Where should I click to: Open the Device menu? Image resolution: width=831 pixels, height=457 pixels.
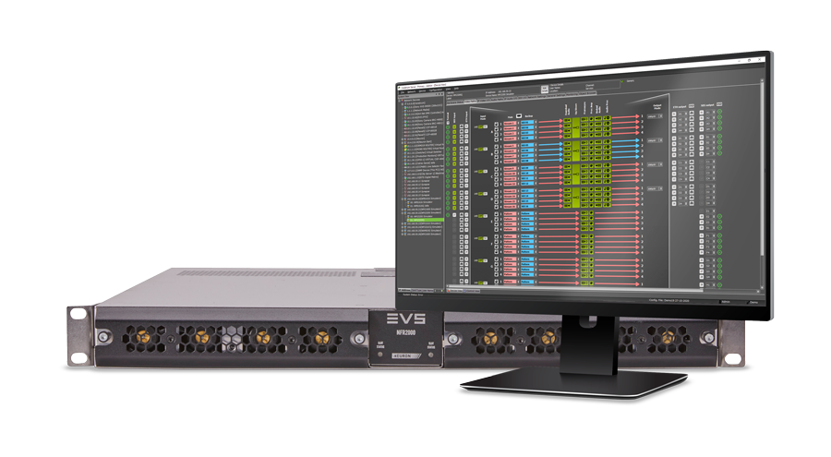click(422, 90)
